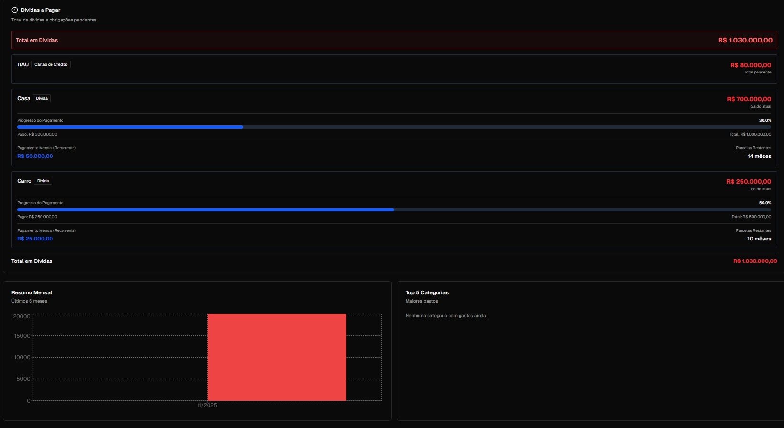Screen dimensions: 784x428
Task: Click the '14 mêses' remaining installments
Action: 759,156
